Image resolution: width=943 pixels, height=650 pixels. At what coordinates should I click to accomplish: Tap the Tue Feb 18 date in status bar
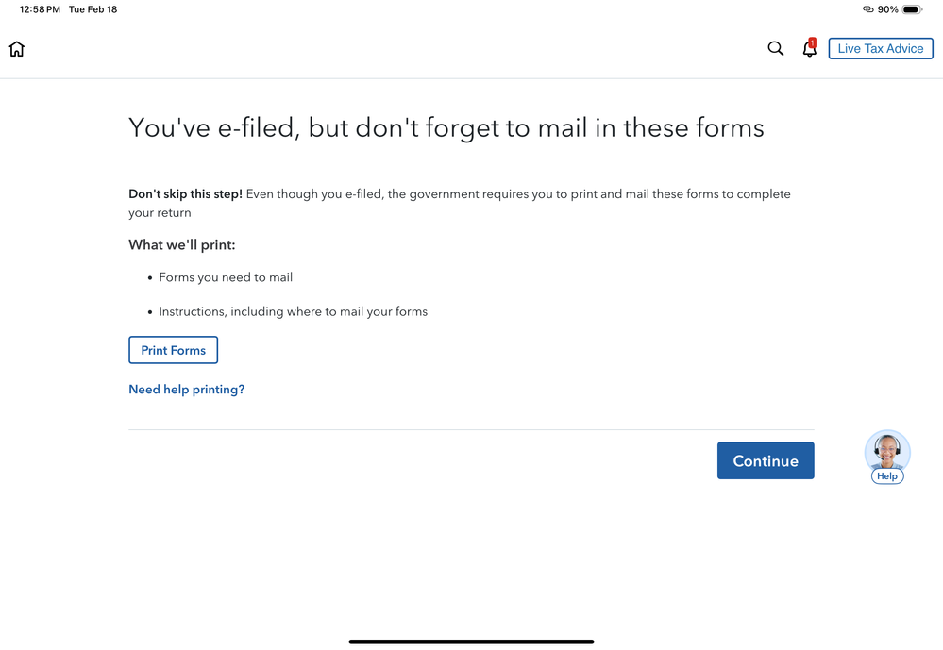[x=93, y=9]
